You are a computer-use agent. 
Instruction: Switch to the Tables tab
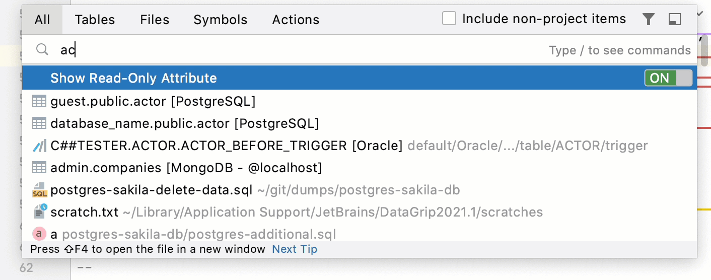(95, 20)
